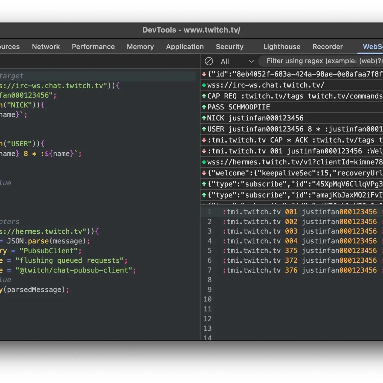This screenshot has height=383, width=383.
Task: Select the wss://irc-ws.chat.twitch.tv/ connection row
Action: (292, 85)
